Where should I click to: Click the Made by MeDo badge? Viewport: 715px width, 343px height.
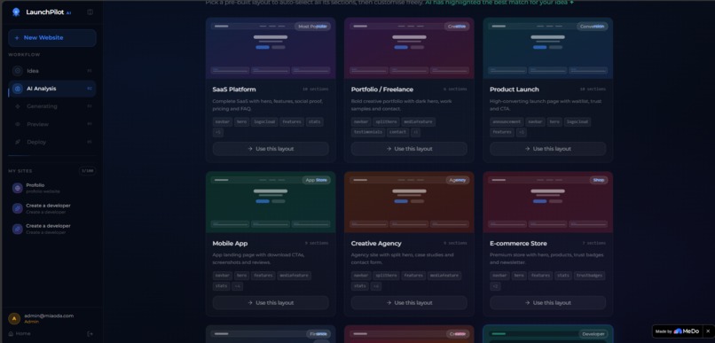678,331
